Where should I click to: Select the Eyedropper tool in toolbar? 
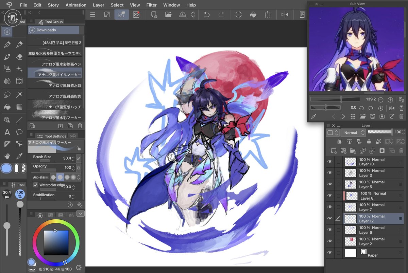click(x=19, y=156)
